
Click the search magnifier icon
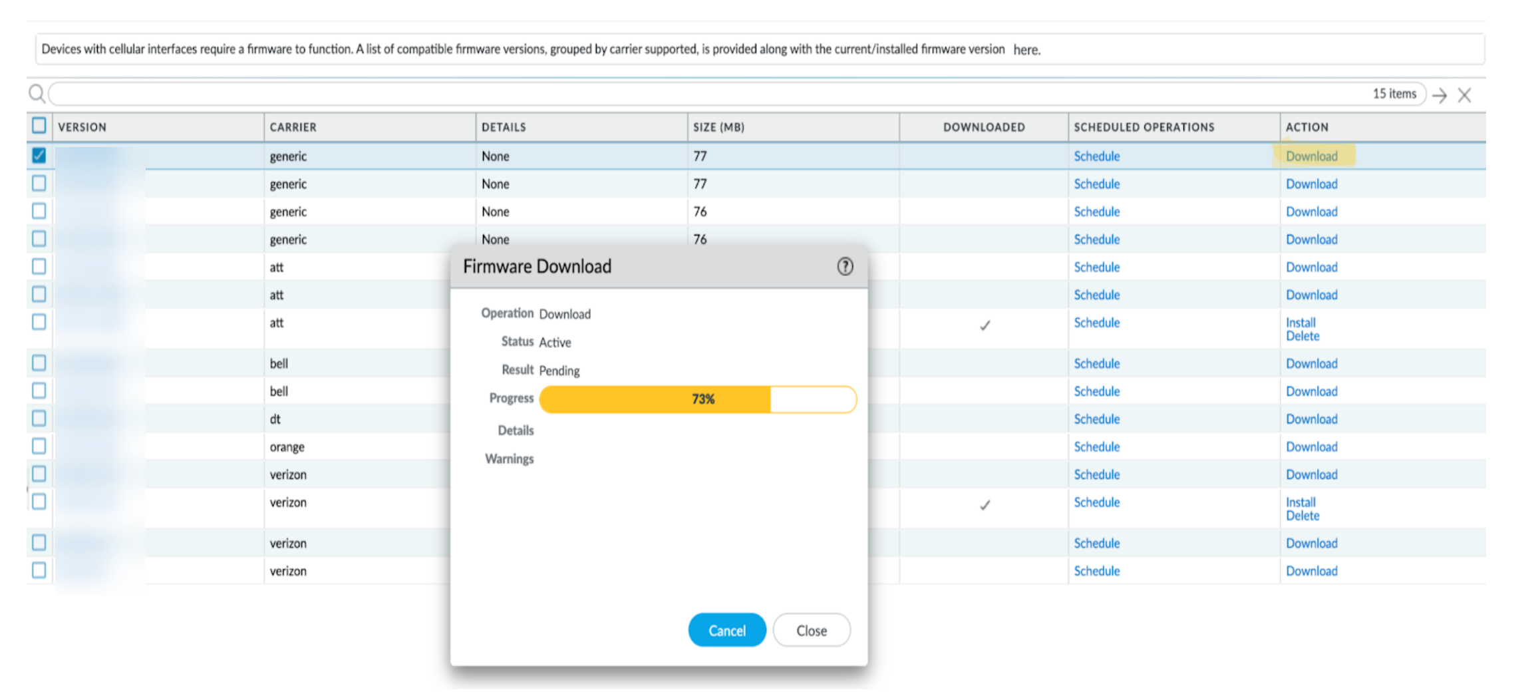(x=37, y=94)
